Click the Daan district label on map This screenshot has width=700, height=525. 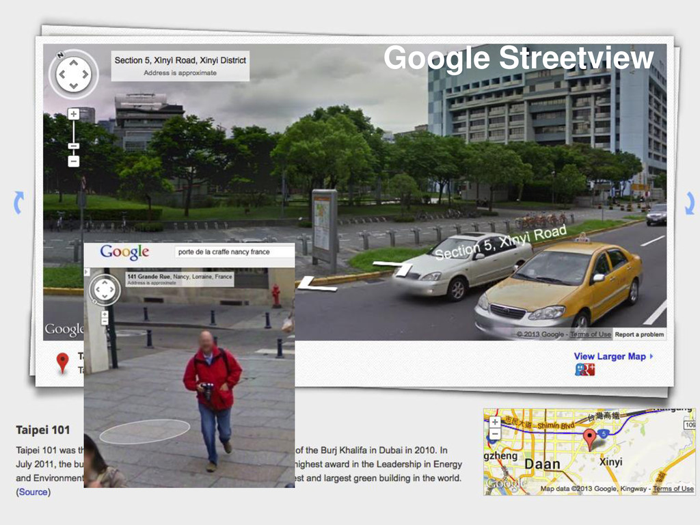coord(542,464)
